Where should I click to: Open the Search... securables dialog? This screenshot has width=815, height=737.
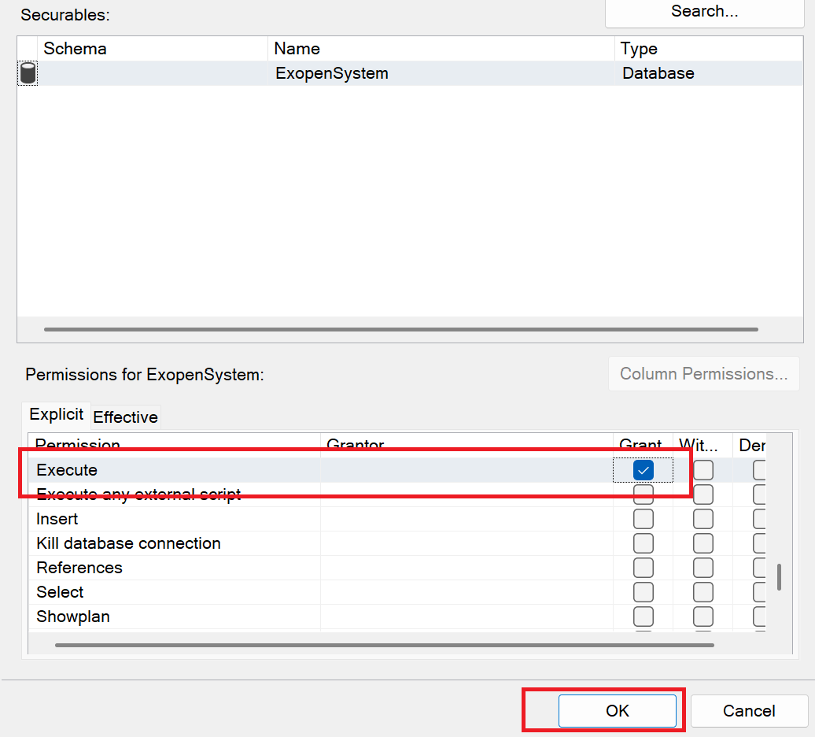tap(704, 12)
